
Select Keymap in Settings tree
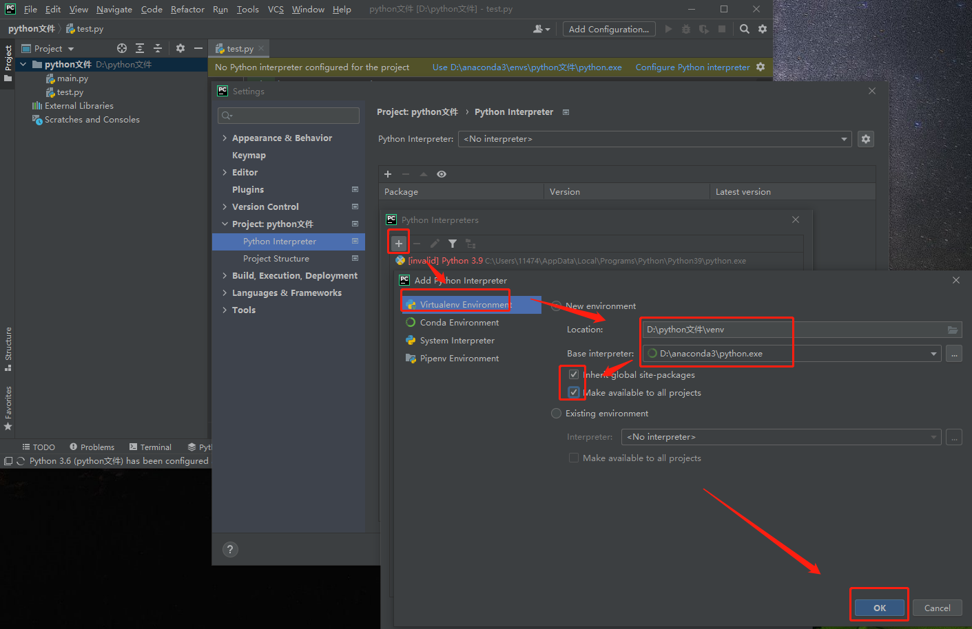tap(249, 156)
